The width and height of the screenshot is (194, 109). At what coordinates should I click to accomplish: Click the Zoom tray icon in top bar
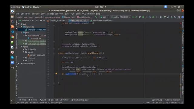coord(166,7)
